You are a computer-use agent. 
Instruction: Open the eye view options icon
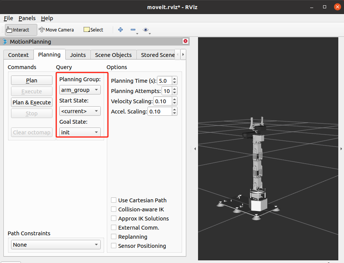point(146,30)
